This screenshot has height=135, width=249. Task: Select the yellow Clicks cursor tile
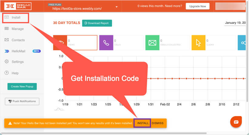(198, 43)
